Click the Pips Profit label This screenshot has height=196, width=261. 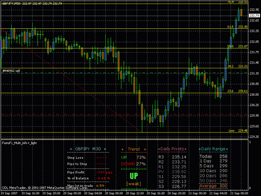pos(76,172)
